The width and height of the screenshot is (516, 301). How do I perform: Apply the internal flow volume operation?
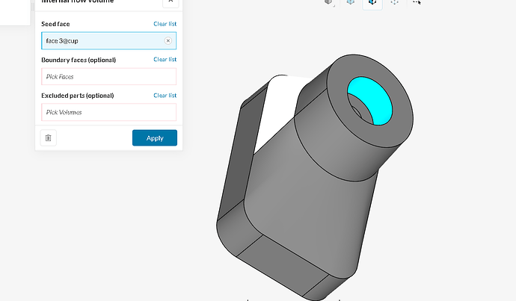[155, 137]
